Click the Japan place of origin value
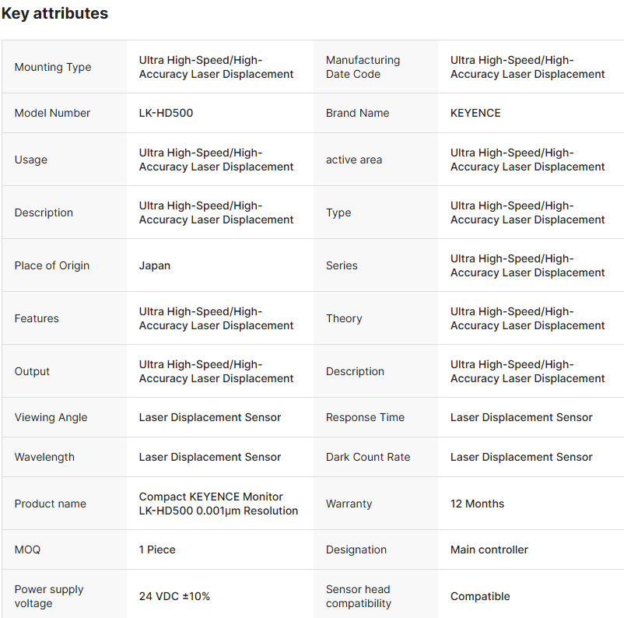624x618 pixels. click(155, 265)
